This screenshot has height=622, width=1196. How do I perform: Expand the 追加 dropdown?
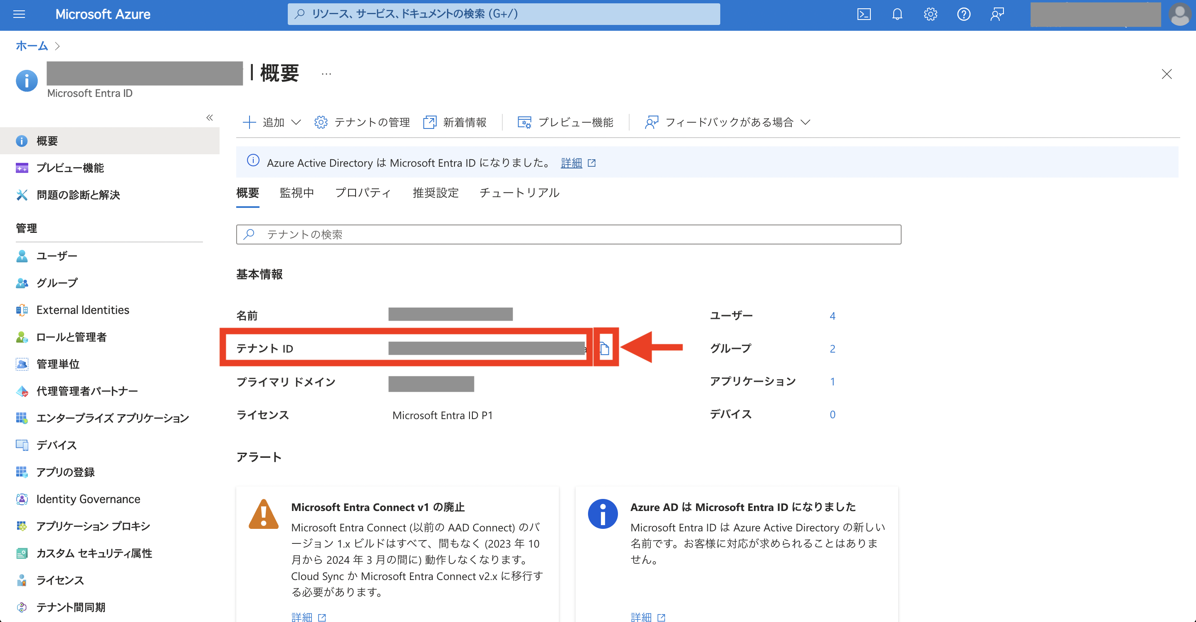click(x=272, y=122)
